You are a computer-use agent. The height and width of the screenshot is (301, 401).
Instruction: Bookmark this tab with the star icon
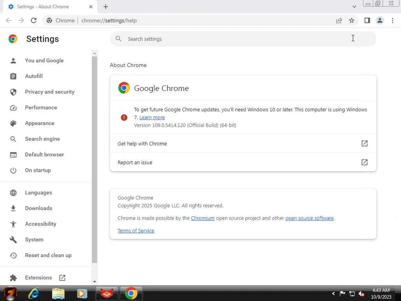click(x=352, y=20)
